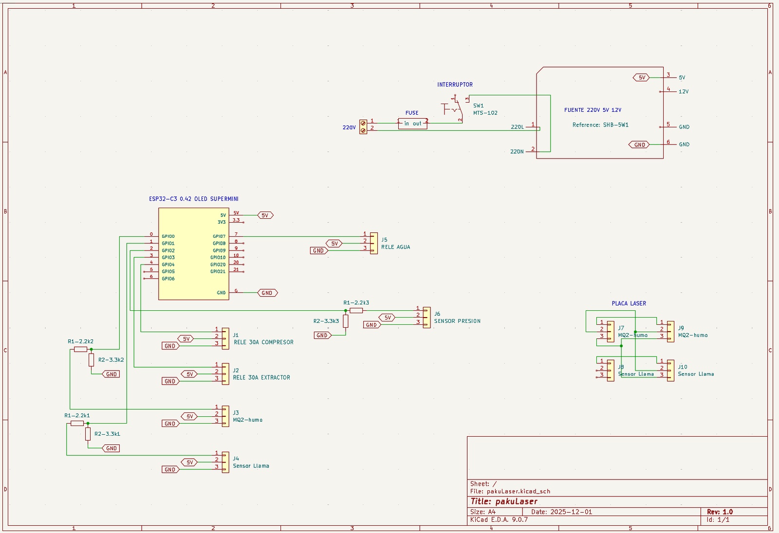This screenshot has height=533, width=779.
Task: Select the ESP32-C3 0.42 OLED SUPERMINI title text
Action: tap(194, 199)
